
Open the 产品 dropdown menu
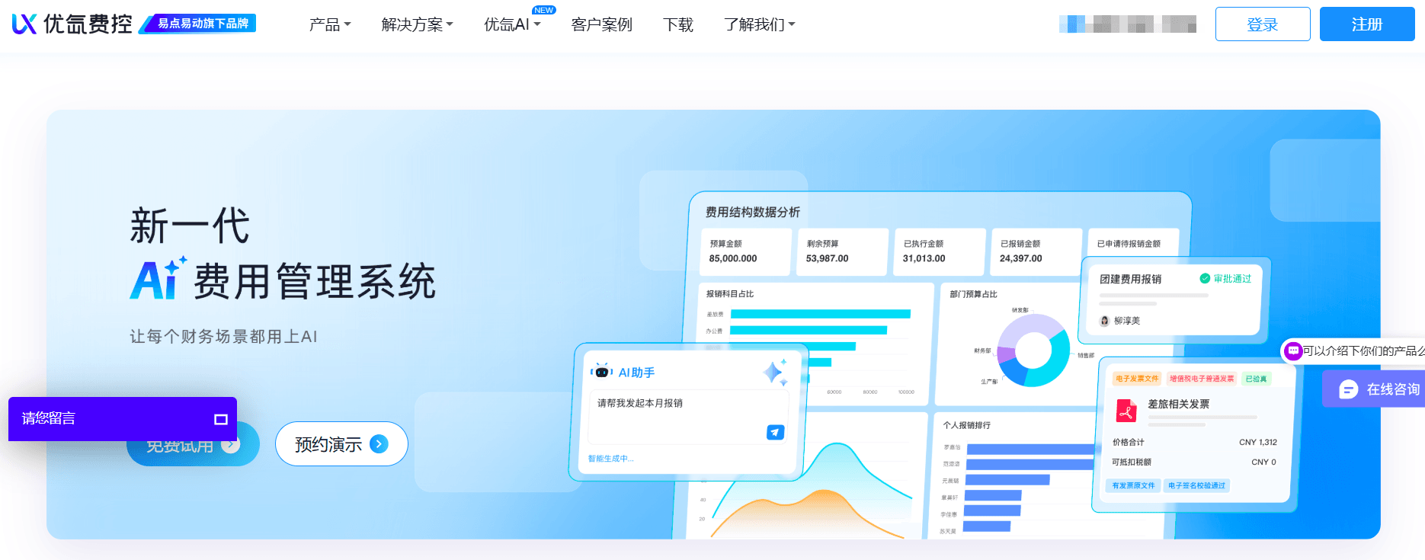point(330,24)
